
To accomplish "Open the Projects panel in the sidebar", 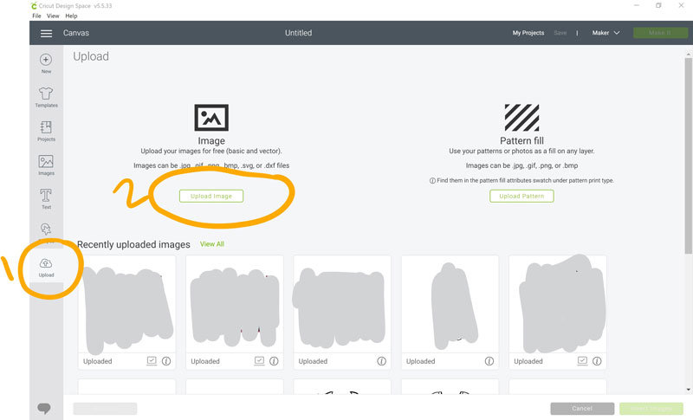I will pos(46,131).
